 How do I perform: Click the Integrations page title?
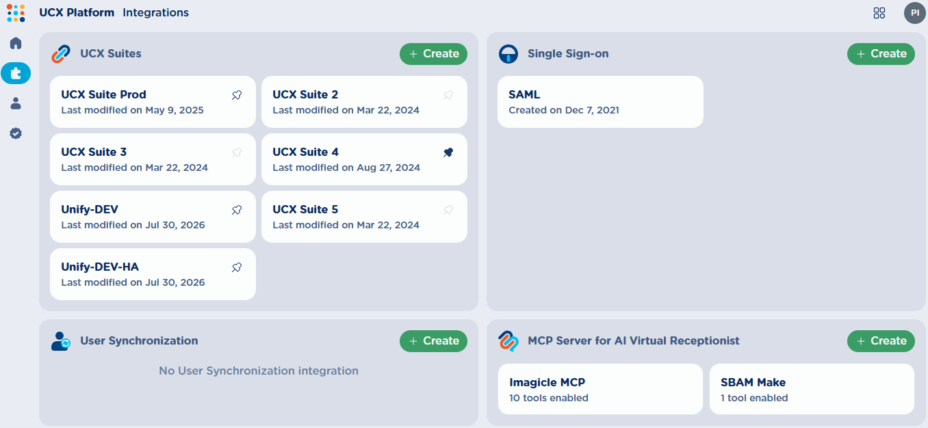tap(156, 13)
